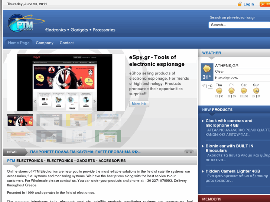Open Bionic ear with BUILT IN Binoculars

230,148
